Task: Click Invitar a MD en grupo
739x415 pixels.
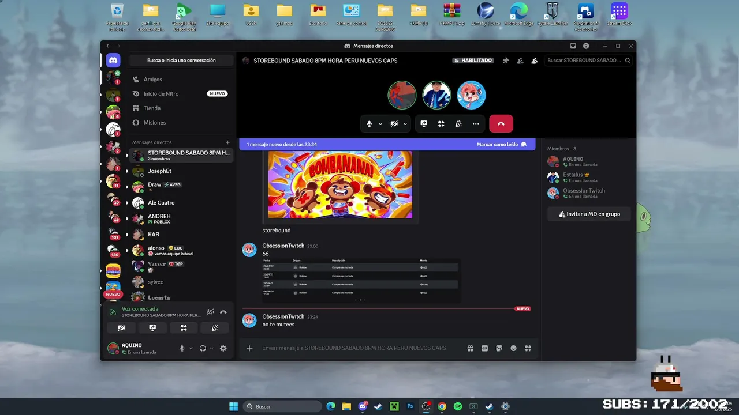Action: coord(589,214)
